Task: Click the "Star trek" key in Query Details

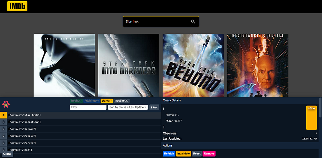Action: pyautogui.click(x=174, y=121)
